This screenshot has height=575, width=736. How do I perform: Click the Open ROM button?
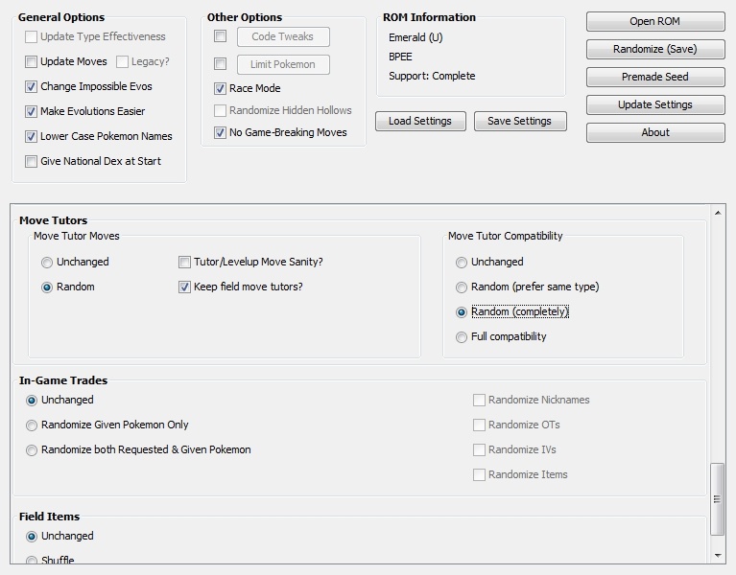point(655,21)
